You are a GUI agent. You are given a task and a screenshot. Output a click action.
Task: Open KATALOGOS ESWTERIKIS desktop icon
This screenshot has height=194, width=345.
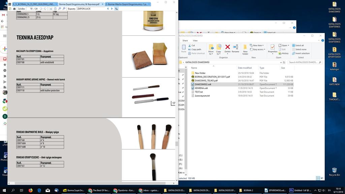coord(335,22)
